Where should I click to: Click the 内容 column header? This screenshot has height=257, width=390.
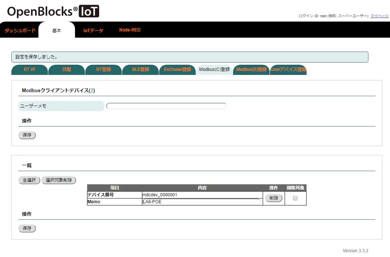(202, 188)
